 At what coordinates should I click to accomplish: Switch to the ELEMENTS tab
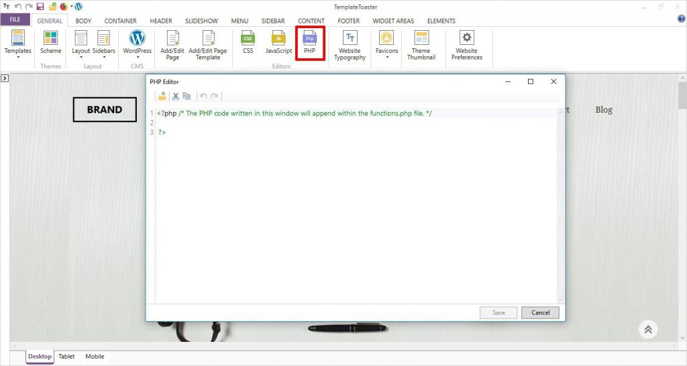441,21
